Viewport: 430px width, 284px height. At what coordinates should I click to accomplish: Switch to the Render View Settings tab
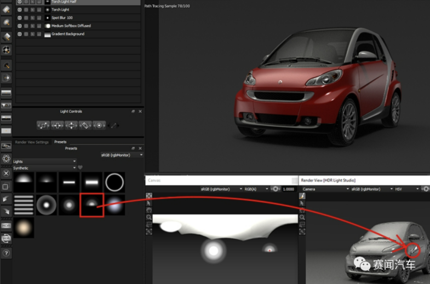(x=32, y=142)
